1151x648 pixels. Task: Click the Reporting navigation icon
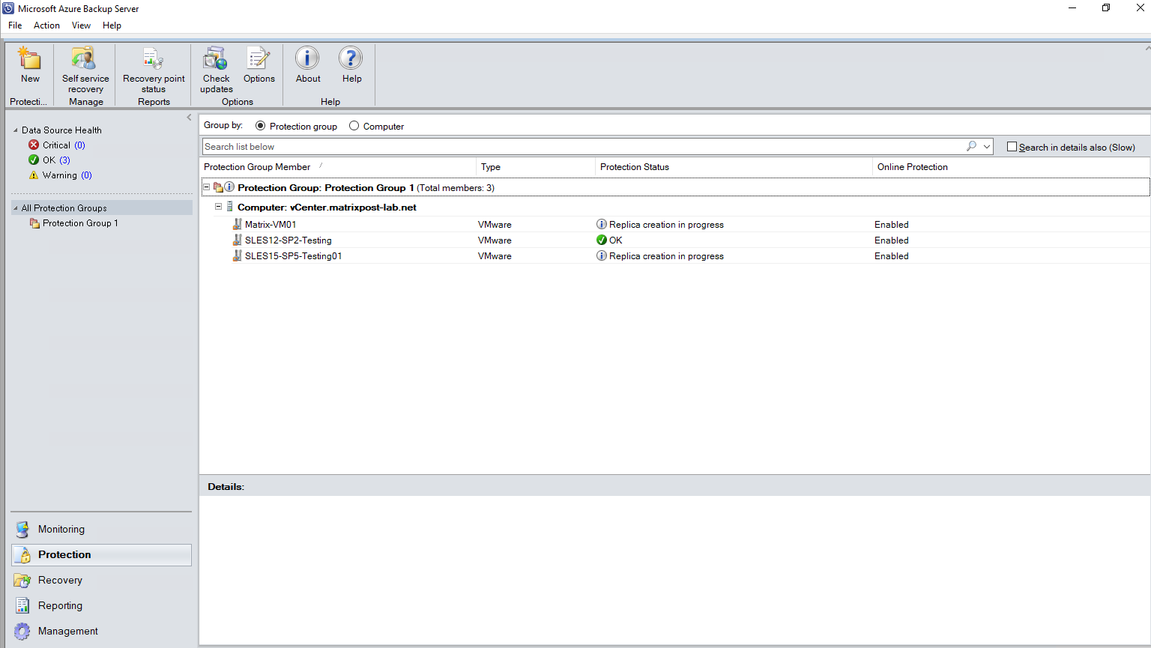[22, 605]
